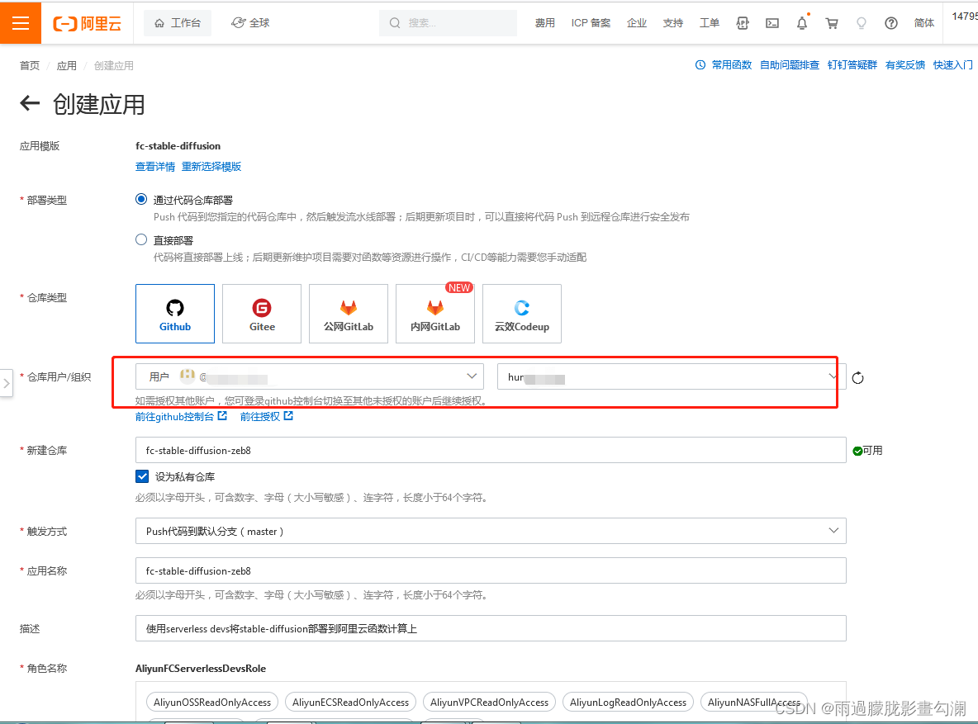Open the 工单 menu
The image size is (978, 724).
(x=710, y=23)
